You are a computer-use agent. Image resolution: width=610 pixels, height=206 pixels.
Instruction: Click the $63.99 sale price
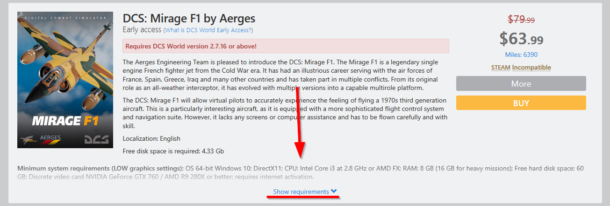pos(521,38)
